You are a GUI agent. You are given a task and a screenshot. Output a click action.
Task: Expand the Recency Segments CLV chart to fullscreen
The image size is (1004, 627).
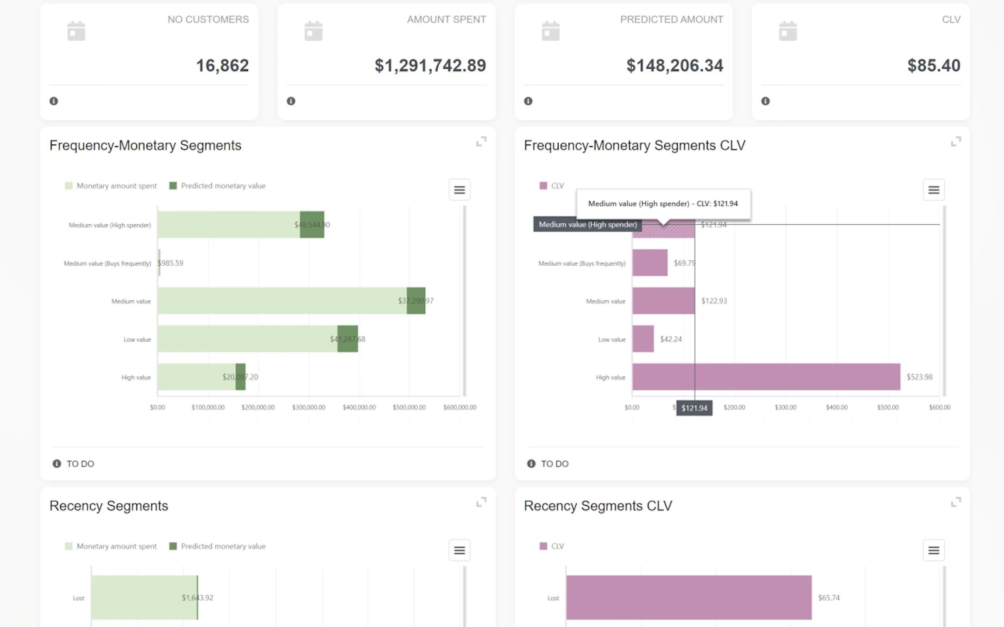[956, 502]
